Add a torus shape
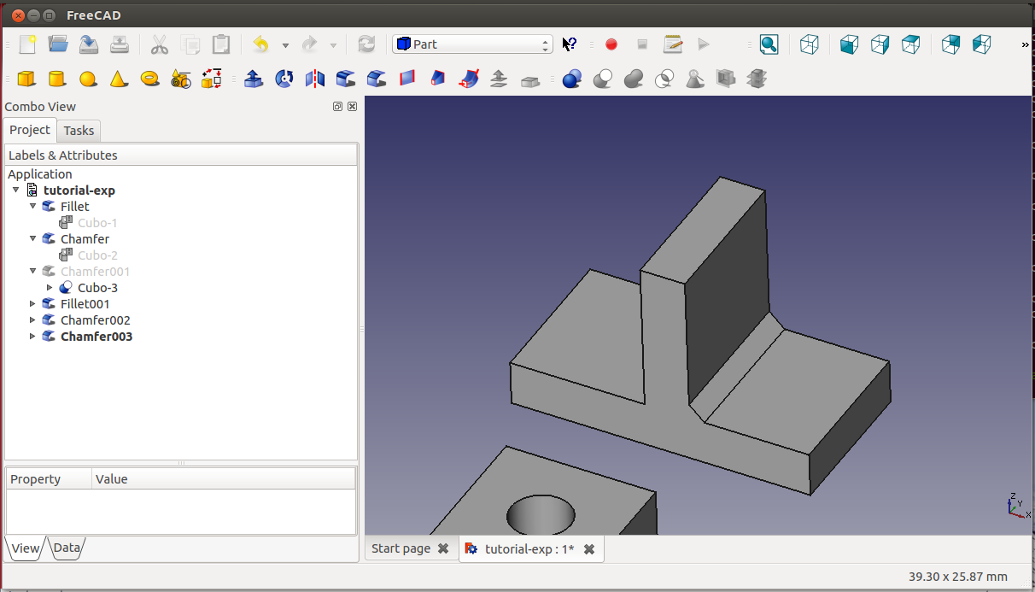The height and width of the screenshot is (592, 1035). [x=150, y=79]
